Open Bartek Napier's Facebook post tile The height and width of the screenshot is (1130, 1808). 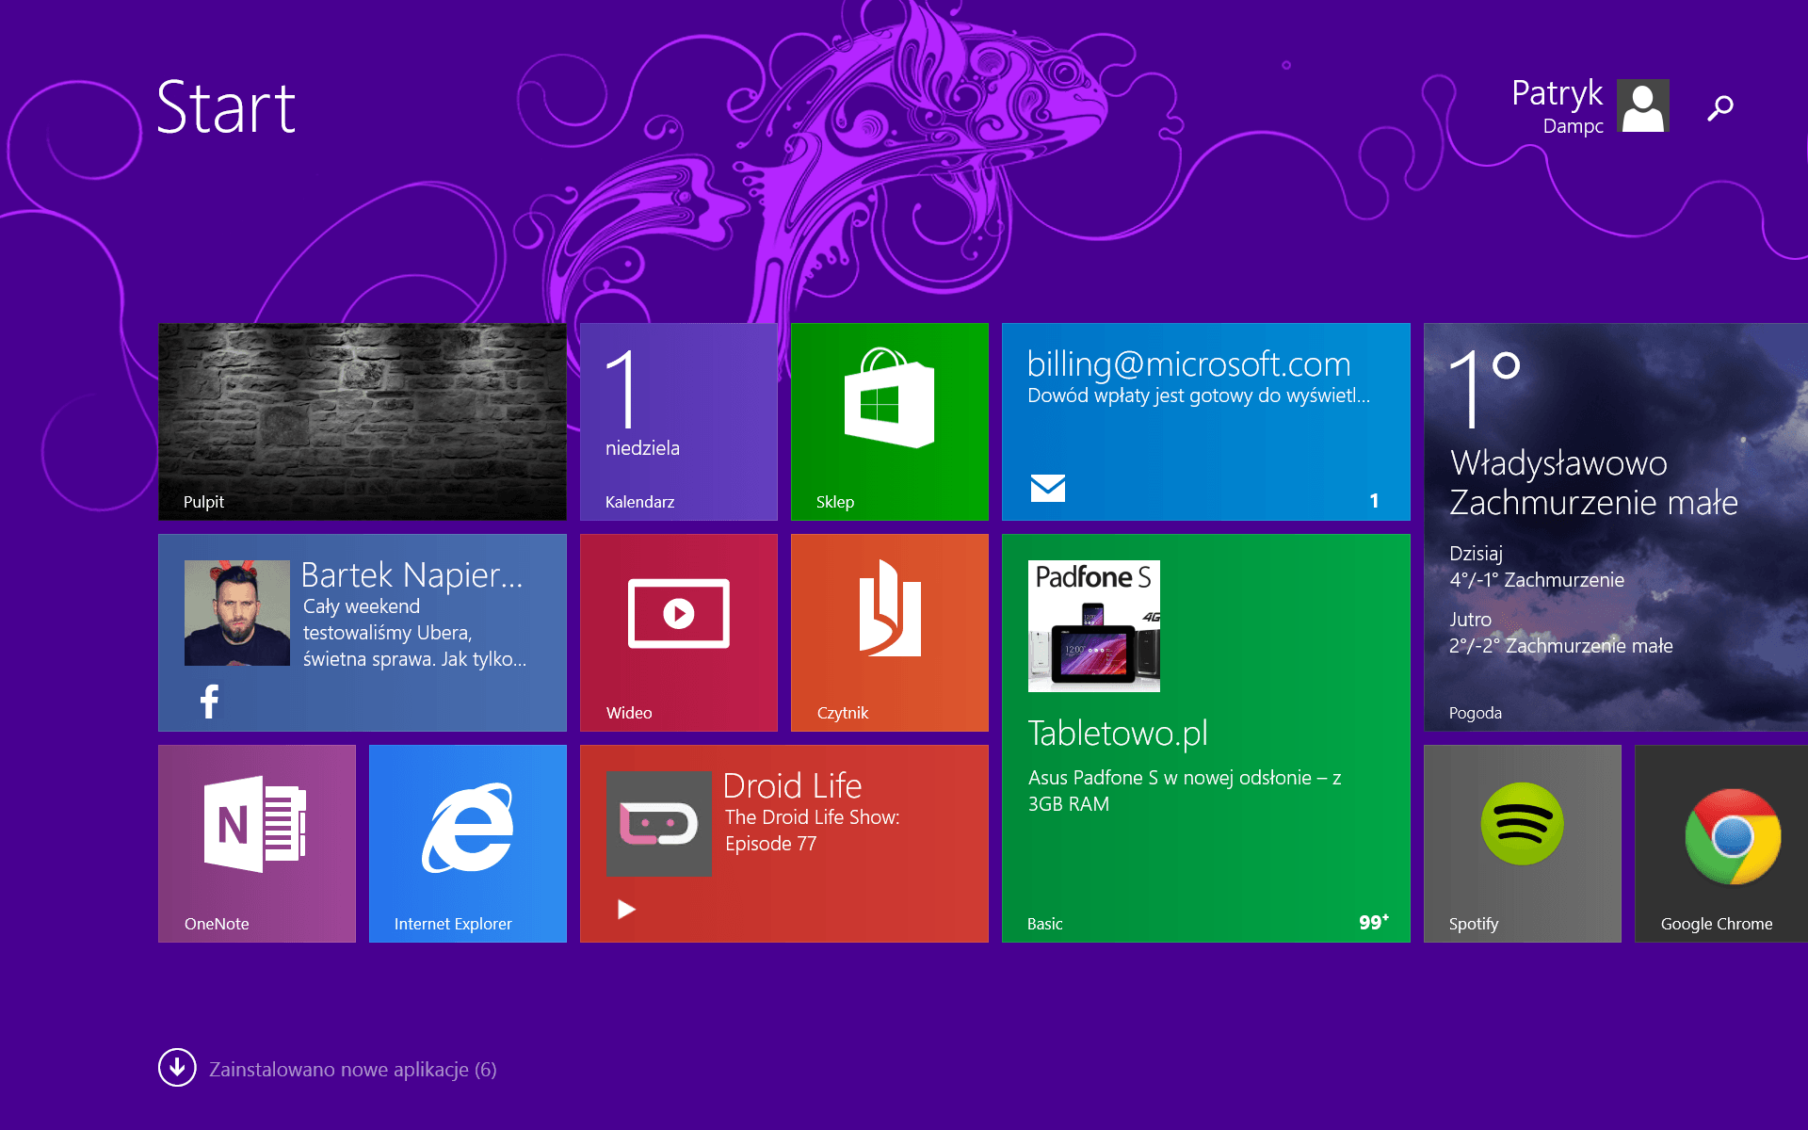coord(363,633)
